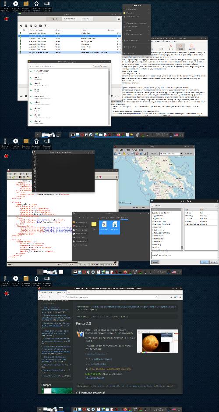Open the sorting dropdown in the search dialog
The image size is (219, 412).
[101, 66]
